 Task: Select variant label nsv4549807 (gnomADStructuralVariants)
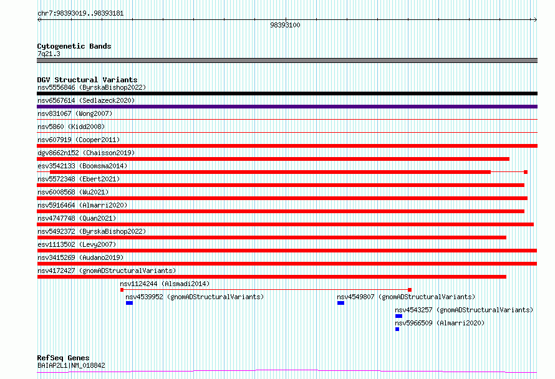[406, 297]
